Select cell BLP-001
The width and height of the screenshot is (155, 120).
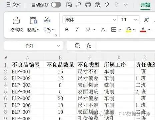coord(27,72)
